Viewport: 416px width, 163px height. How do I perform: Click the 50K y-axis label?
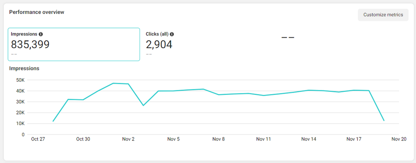click(x=20, y=80)
